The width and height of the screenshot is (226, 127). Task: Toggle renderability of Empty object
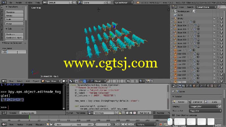click(221, 18)
